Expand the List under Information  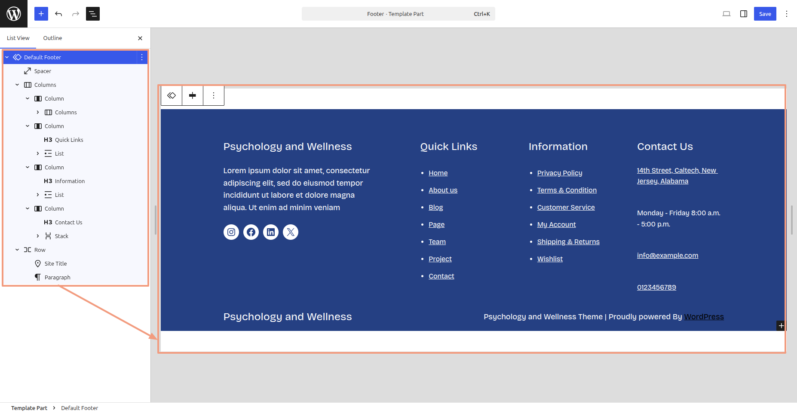click(38, 195)
